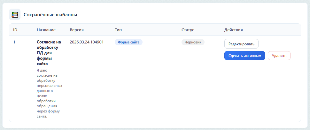Viewport: 310px width, 130px height.
Task: Click the Название column header
Action: coord(46,30)
